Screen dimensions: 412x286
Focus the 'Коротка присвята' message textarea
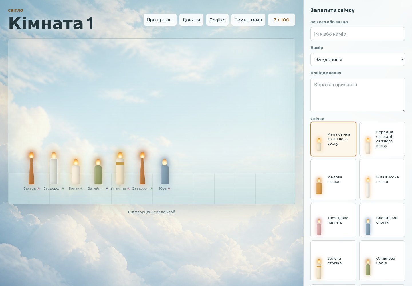coord(358,95)
